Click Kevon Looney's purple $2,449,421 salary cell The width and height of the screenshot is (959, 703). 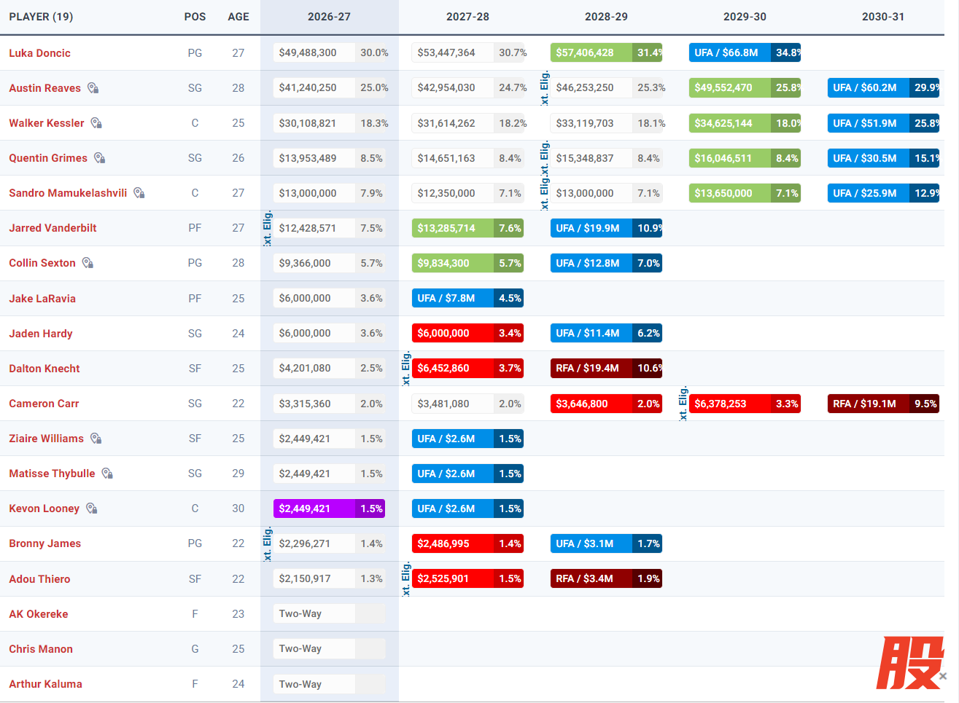click(329, 508)
